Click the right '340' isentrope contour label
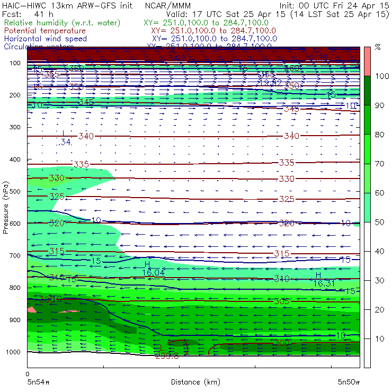The width and height of the screenshot is (392, 392). (x=291, y=136)
